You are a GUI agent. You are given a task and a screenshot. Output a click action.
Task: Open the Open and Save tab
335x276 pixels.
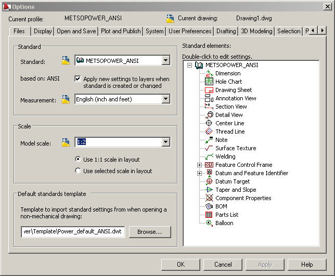pyautogui.click(x=76, y=31)
